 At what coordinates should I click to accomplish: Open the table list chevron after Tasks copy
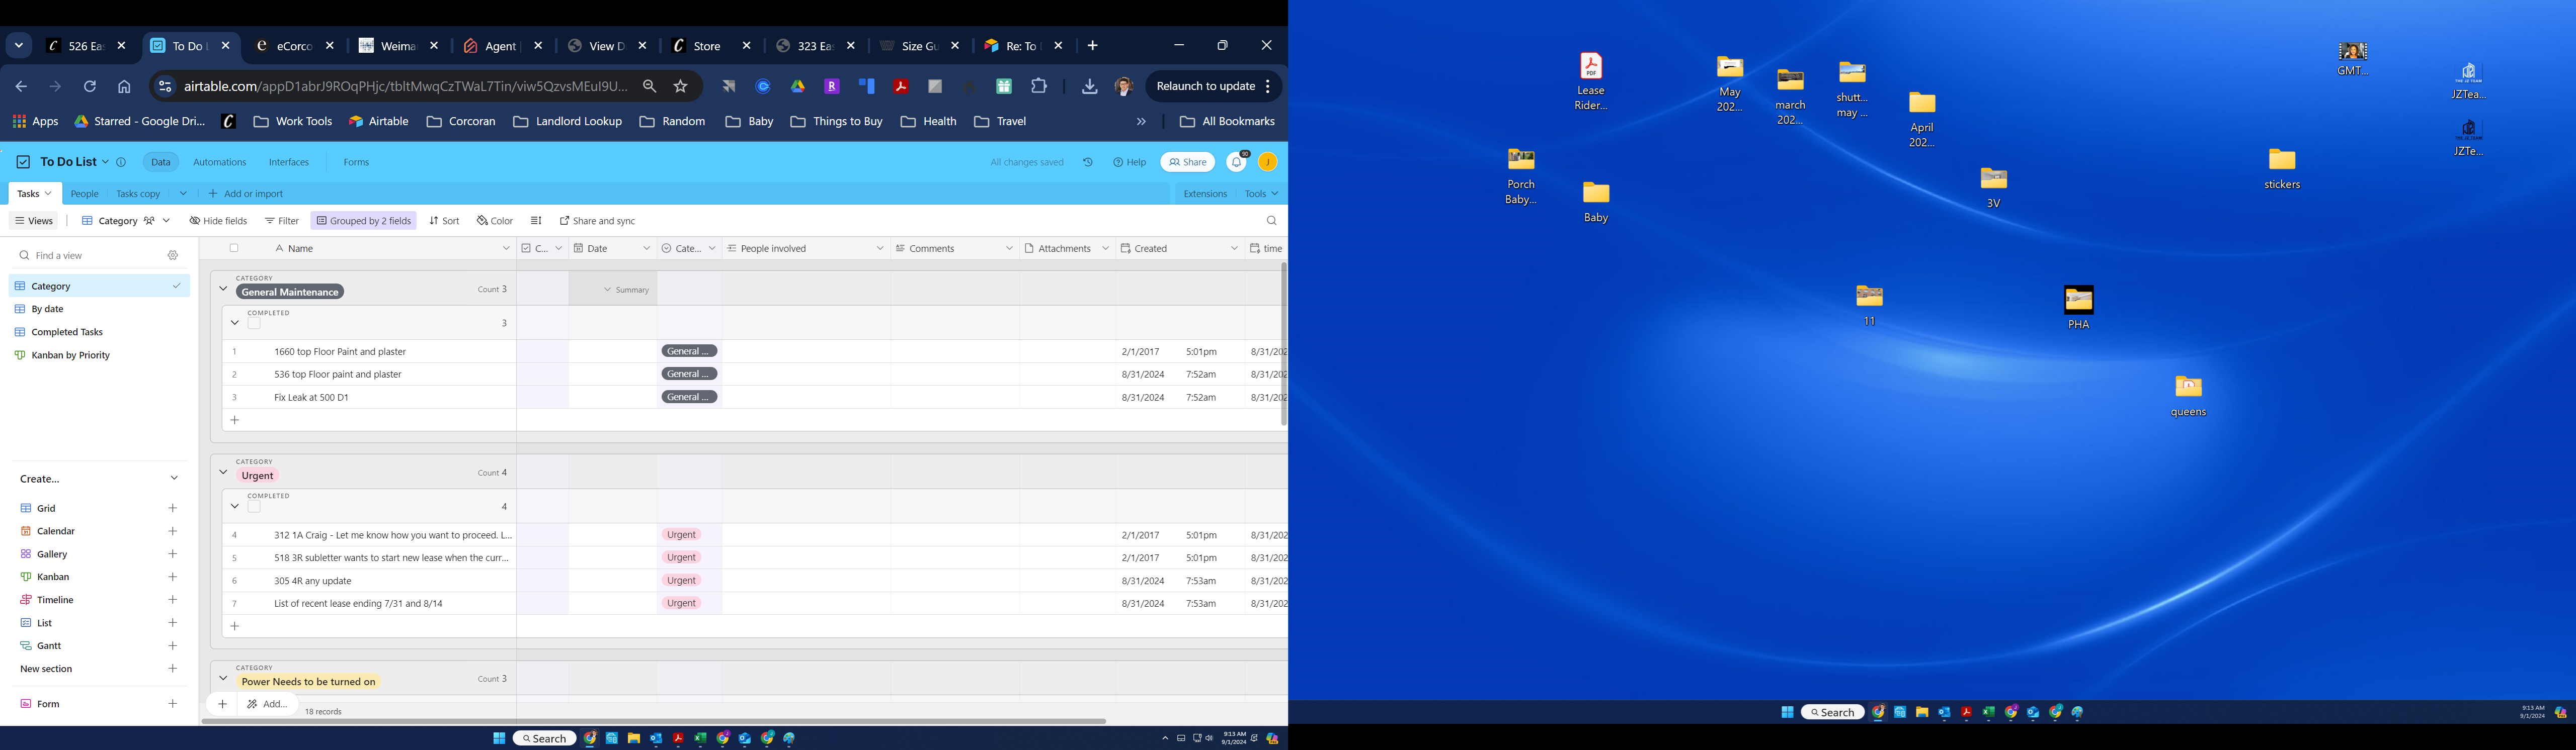coord(183,194)
